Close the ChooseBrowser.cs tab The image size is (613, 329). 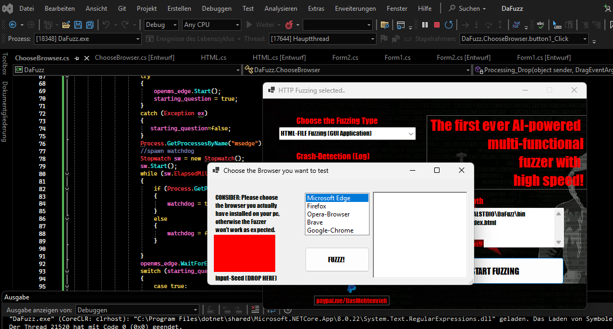click(87, 58)
